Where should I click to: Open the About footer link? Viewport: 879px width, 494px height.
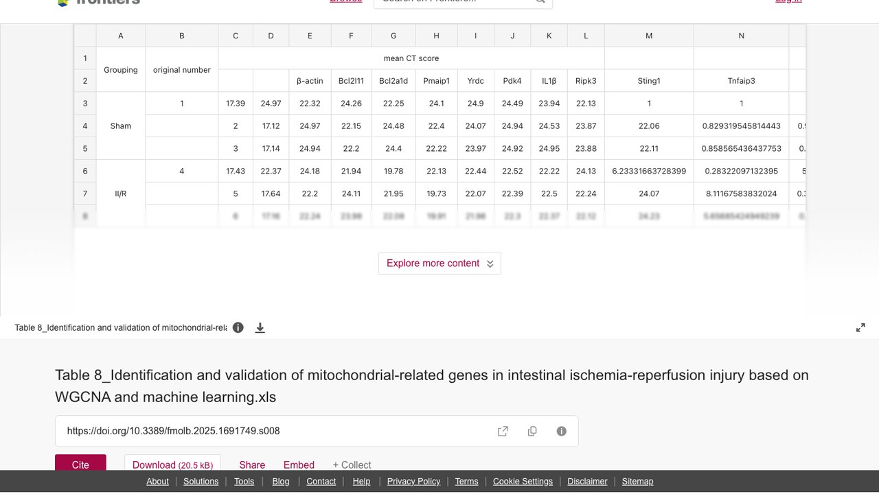tap(157, 482)
